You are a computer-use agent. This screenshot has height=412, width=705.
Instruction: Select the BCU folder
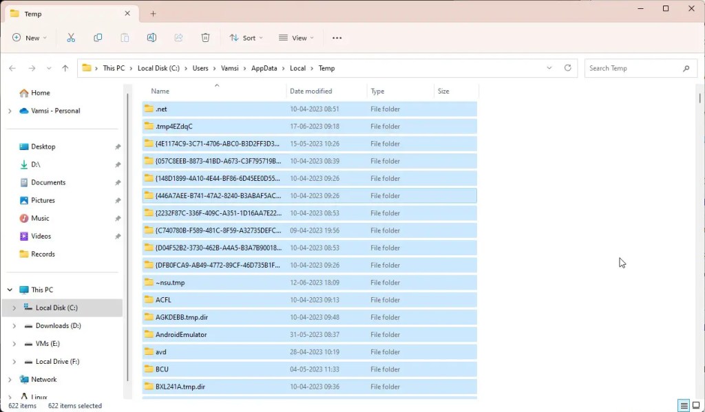pos(309,369)
